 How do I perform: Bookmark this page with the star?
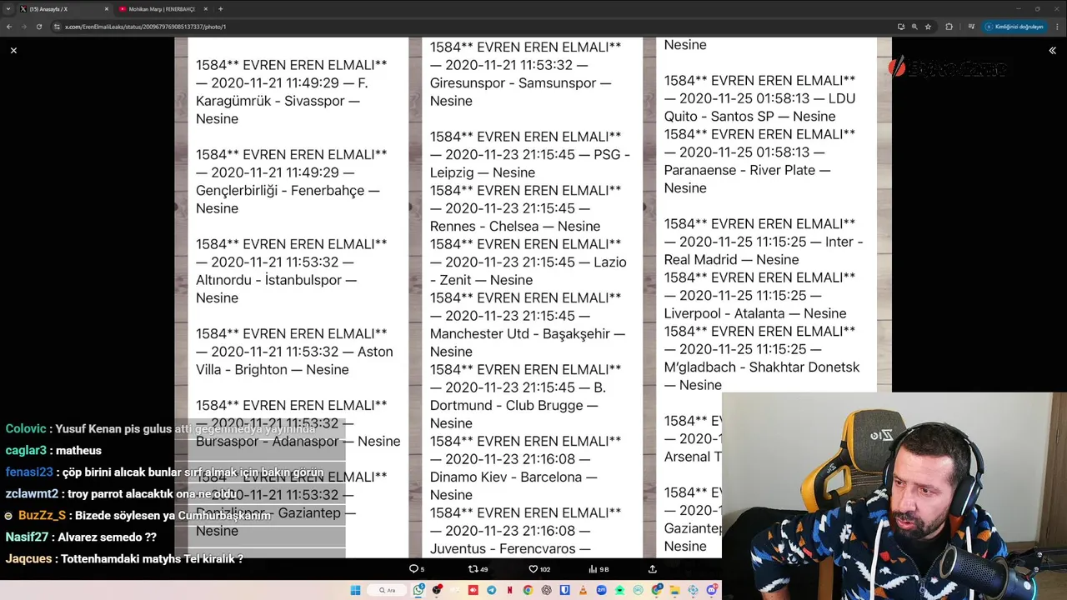tap(928, 27)
